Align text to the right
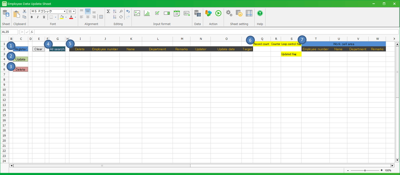This screenshot has width=400, height=175. [x=94, y=17]
